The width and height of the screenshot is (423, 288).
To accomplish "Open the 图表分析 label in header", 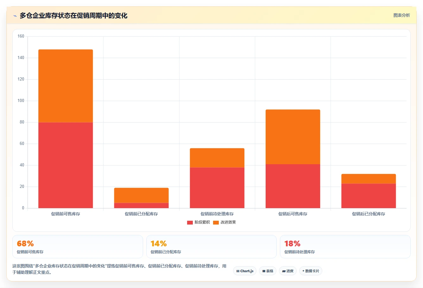I will pyautogui.click(x=401, y=15).
